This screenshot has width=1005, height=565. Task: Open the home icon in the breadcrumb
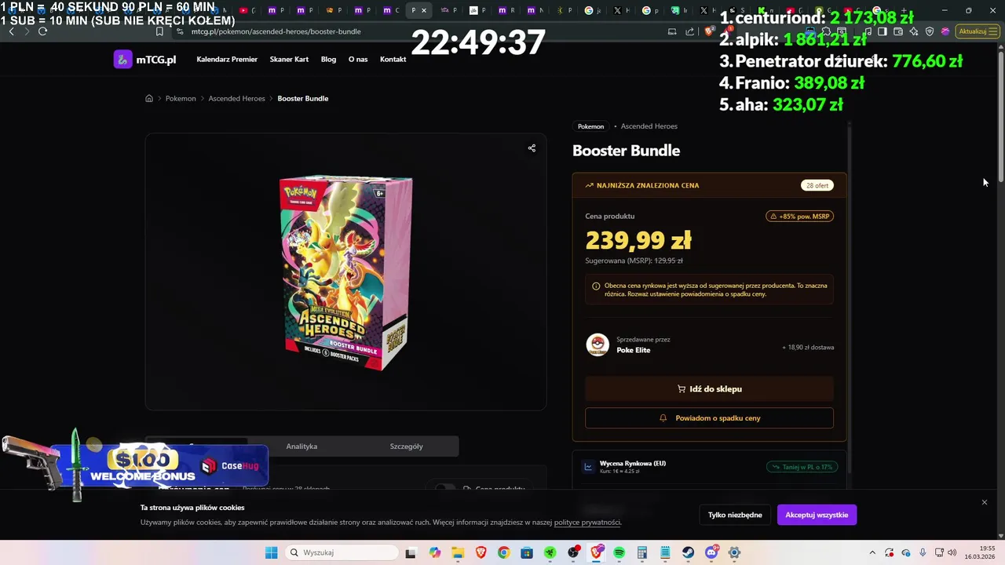pyautogui.click(x=149, y=98)
